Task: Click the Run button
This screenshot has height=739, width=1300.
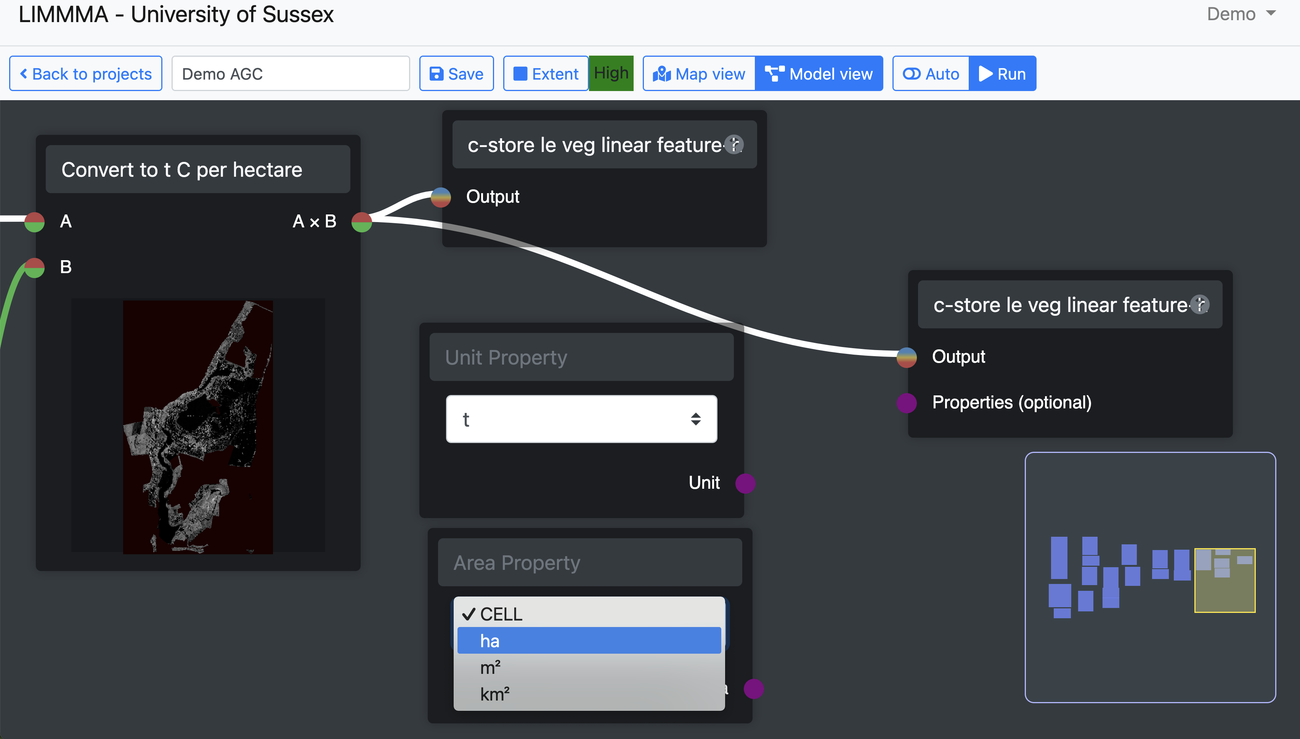Action: pos(1002,74)
